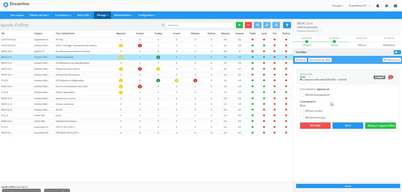Click red À traiter badge in COTATION-23-1 row
This screenshot has width=402, height=192.
(x=140, y=46)
